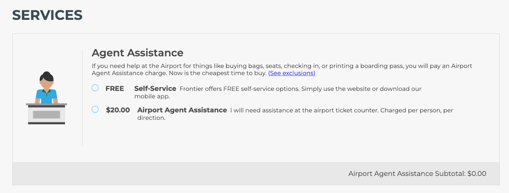Click the intro paragraph about airport help
509x193 pixels.
[282, 66]
